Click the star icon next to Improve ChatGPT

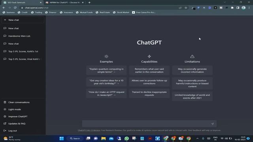[5, 116]
